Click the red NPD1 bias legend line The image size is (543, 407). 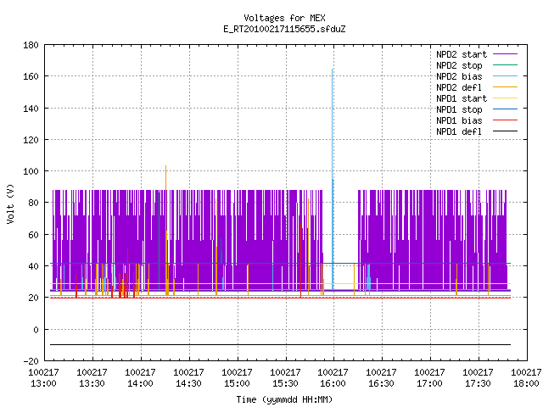505,120
